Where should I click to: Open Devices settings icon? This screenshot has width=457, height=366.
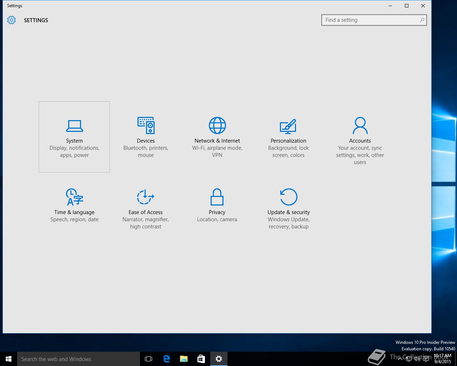(x=146, y=125)
